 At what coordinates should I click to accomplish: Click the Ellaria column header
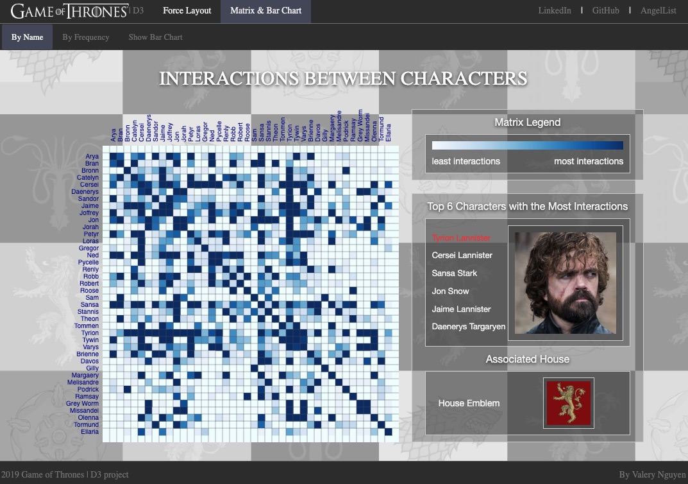[x=389, y=132]
